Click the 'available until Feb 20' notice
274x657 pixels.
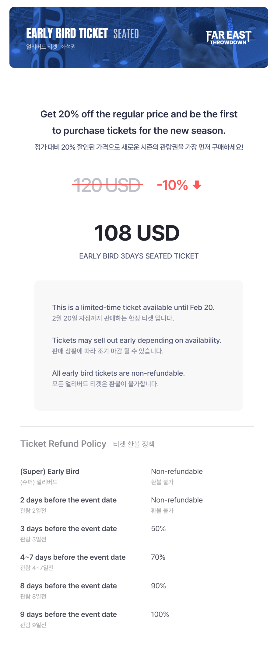(x=133, y=308)
